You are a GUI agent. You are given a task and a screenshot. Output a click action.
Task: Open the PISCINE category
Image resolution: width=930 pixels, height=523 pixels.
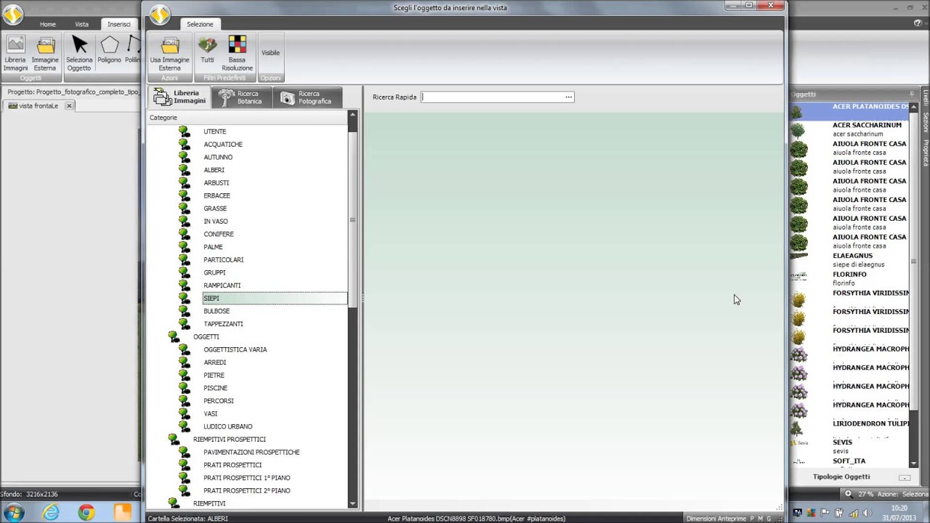[215, 388]
